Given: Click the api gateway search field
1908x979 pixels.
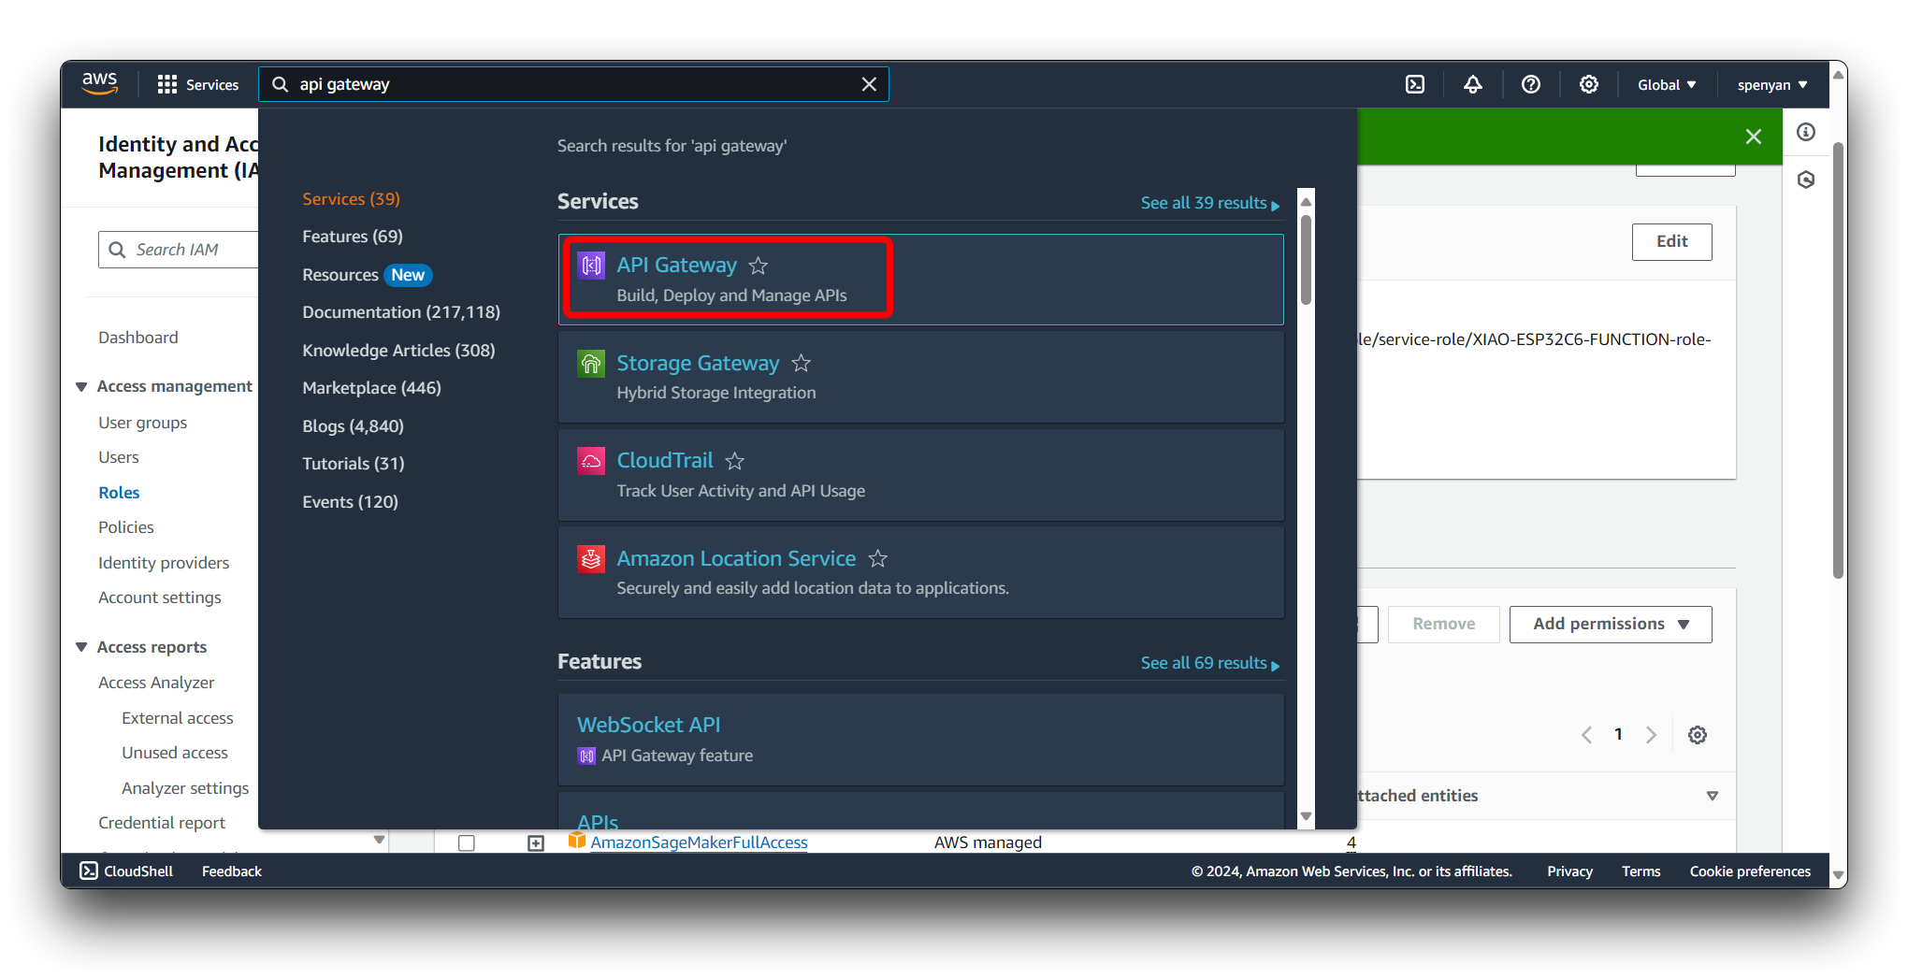Looking at the screenshot, I should [x=573, y=84].
